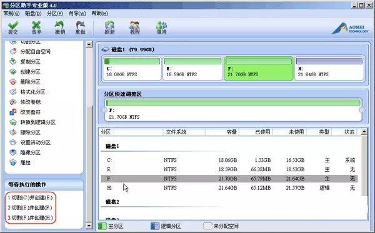Click the 刷新 (refresh) toolbar icon
Image resolution: width=375 pixels, height=233 pixels.
pyautogui.click(x=109, y=27)
